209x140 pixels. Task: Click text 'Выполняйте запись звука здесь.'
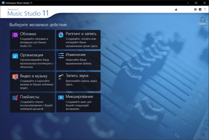point(81,83)
